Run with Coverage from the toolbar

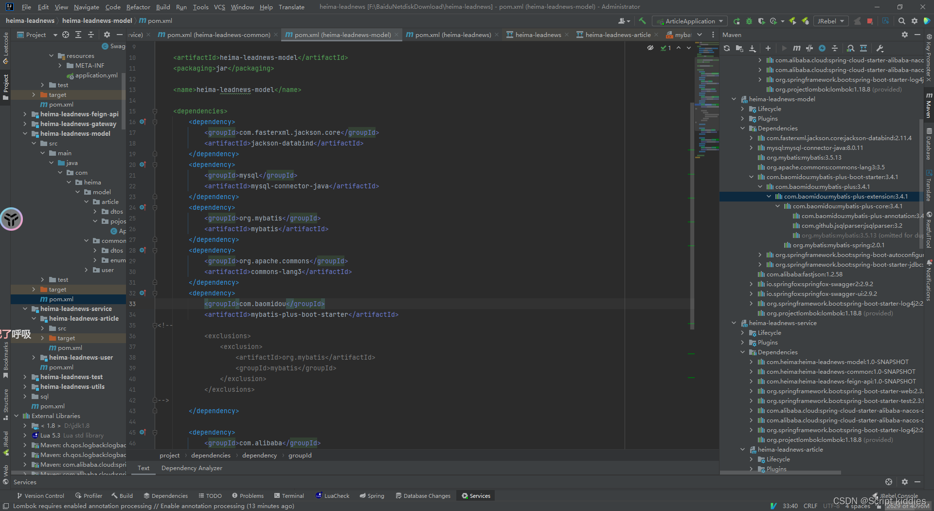[x=762, y=21]
